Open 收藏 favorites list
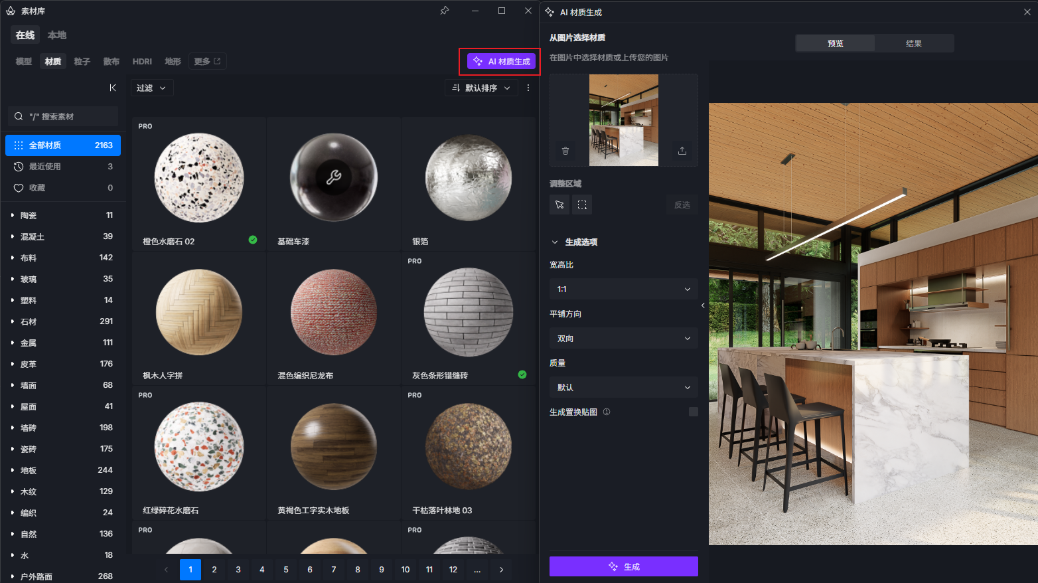The width and height of the screenshot is (1038, 583). pos(63,188)
